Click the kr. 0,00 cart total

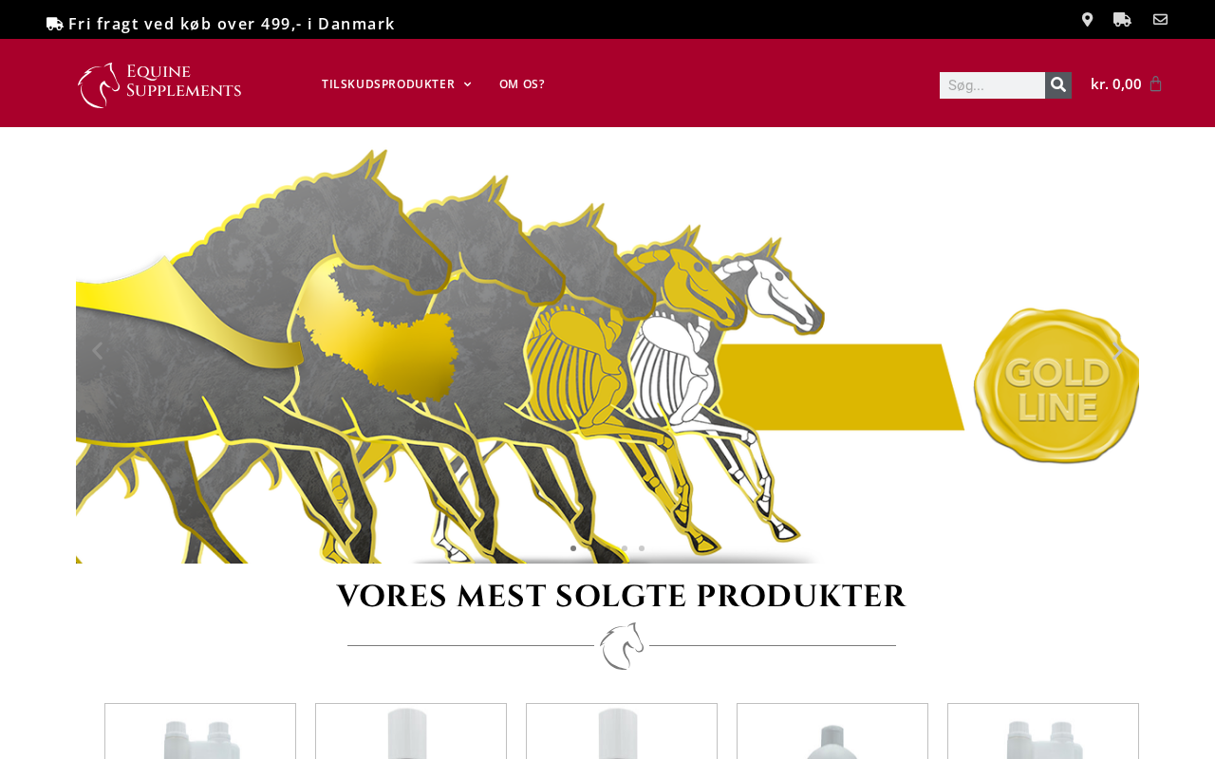click(x=1116, y=83)
